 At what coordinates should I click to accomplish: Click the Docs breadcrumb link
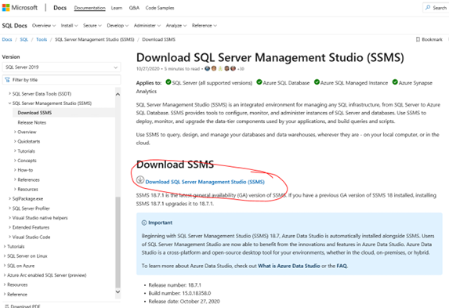point(7,39)
